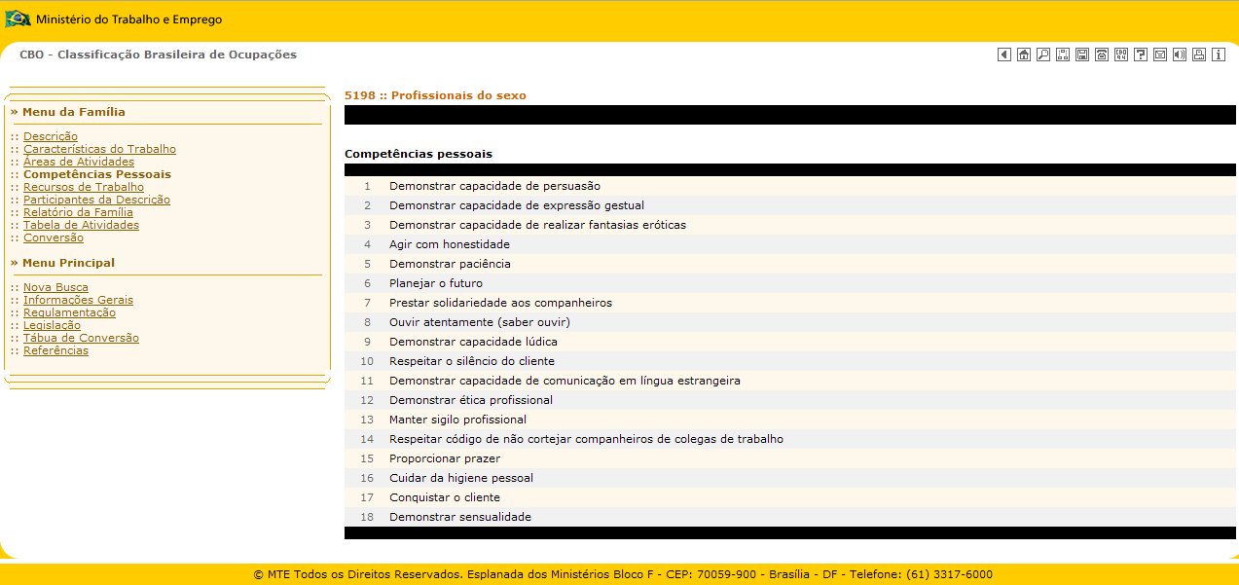
Task: Select row 'Agir com honestidade'
Action: [x=791, y=244]
